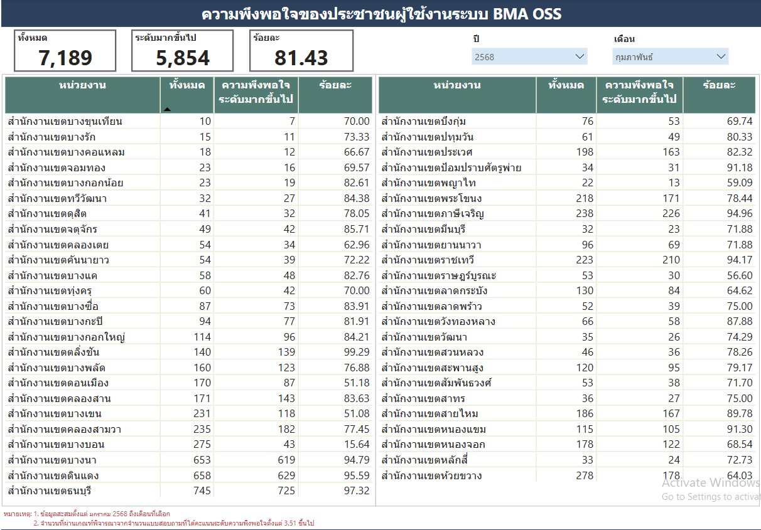Click the 64.62 percentage for สำนักงานเขตลาดกระบัง
This screenshot has height=530, width=761.
click(739, 290)
